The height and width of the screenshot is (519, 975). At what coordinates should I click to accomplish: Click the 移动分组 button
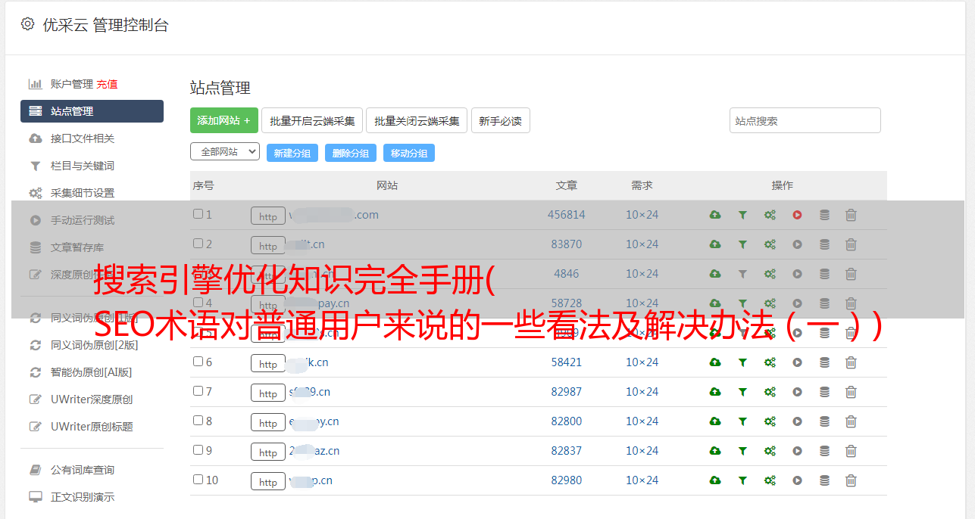pyautogui.click(x=409, y=153)
